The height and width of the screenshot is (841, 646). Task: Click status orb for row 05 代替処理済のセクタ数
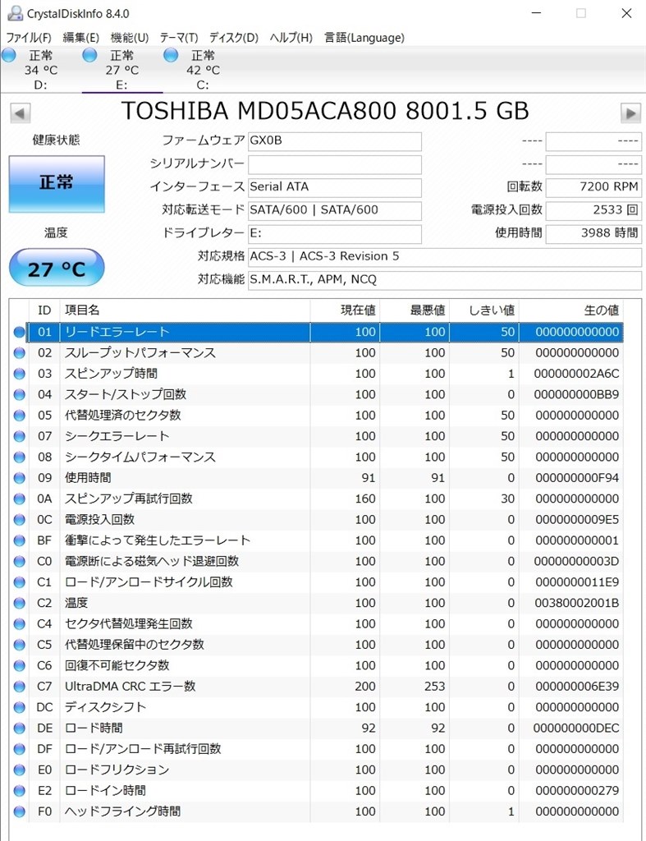click(x=20, y=416)
